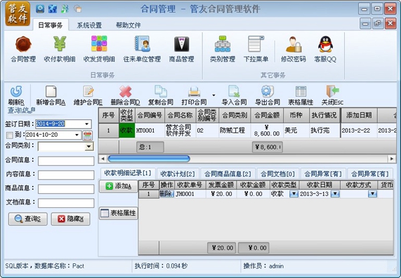Click the 查询S search button

(27, 219)
